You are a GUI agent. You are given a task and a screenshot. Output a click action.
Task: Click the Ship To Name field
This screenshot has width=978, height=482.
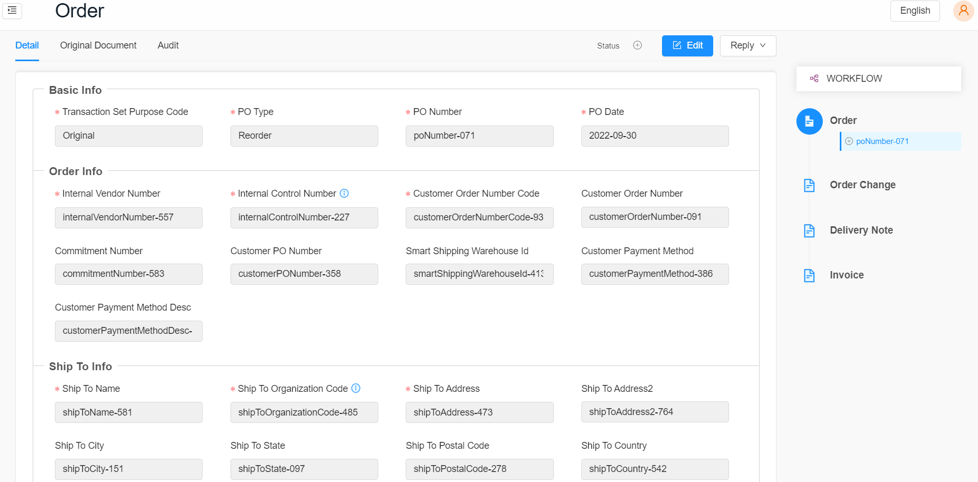[x=129, y=412]
